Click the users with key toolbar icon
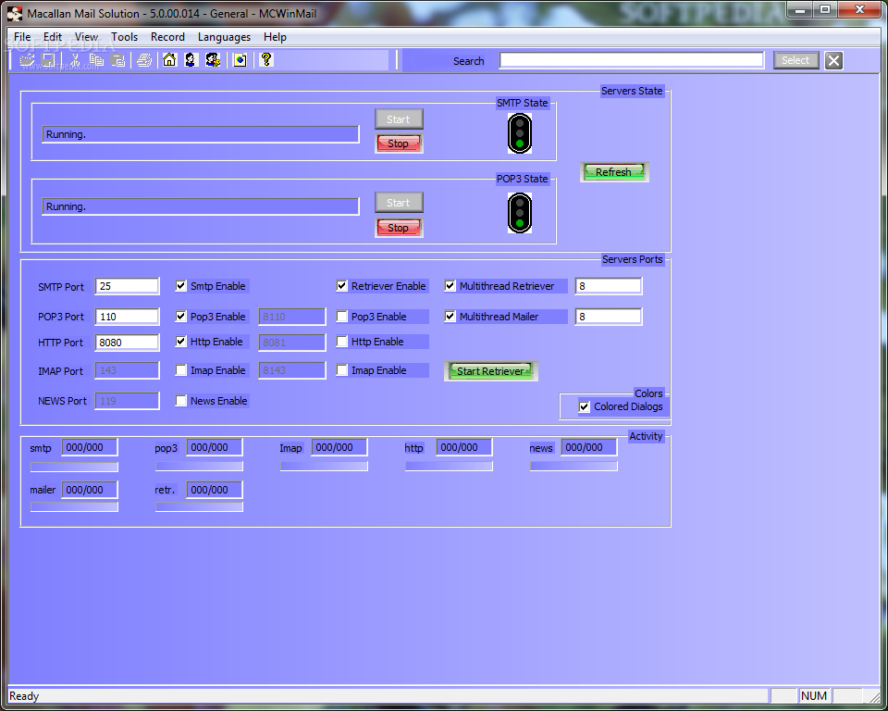Viewport: 888px width, 711px height. coord(213,60)
